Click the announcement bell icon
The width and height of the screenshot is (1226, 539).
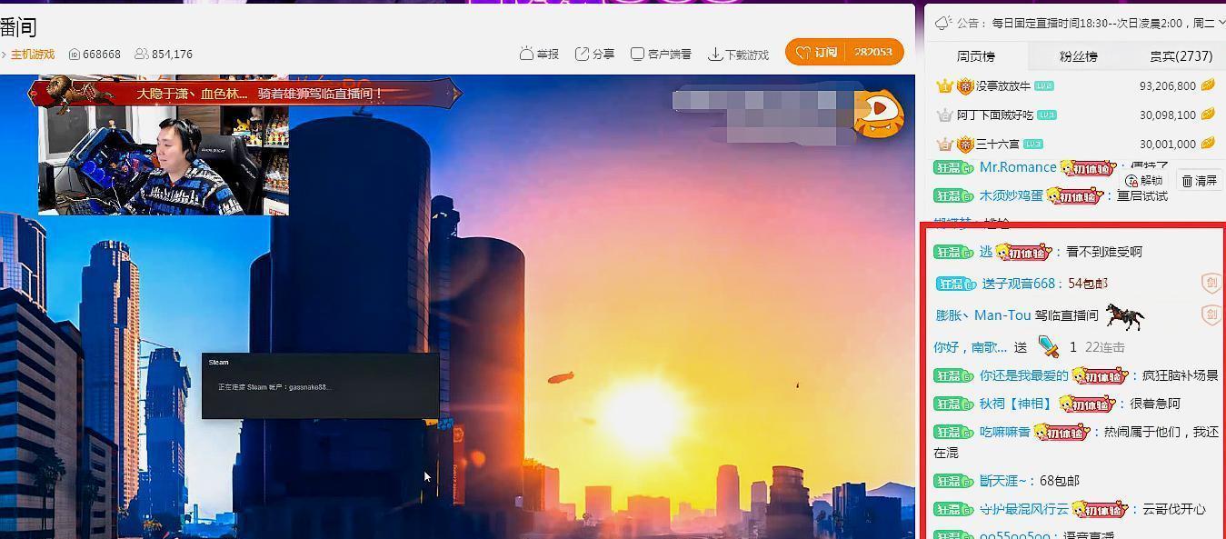(x=942, y=23)
